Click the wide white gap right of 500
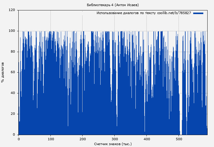The image size is (214, 147). 181,129
